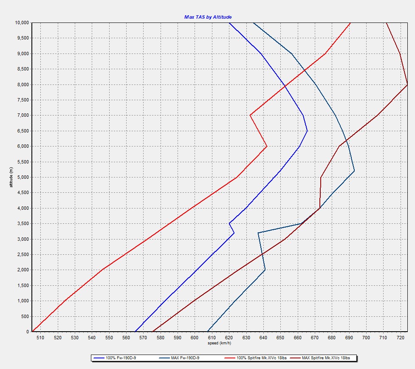Click the 'Max TAS by Altitude' chart title
Viewport: 415px width, 369px height.
click(208, 17)
